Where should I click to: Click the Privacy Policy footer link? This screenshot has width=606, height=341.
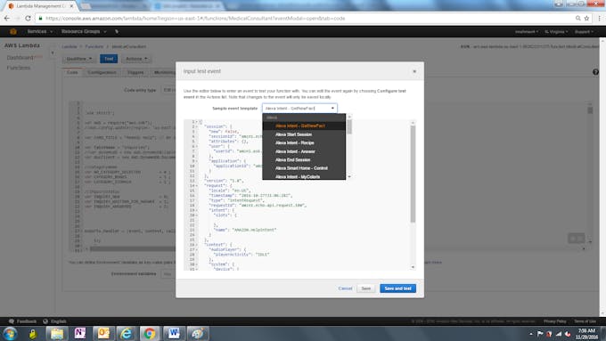pyautogui.click(x=554, y=321)
